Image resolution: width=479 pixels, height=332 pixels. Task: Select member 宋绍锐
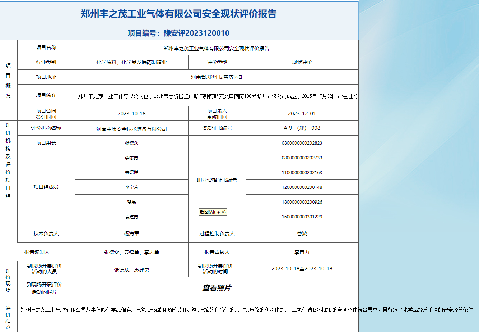(x=131, y=173)
